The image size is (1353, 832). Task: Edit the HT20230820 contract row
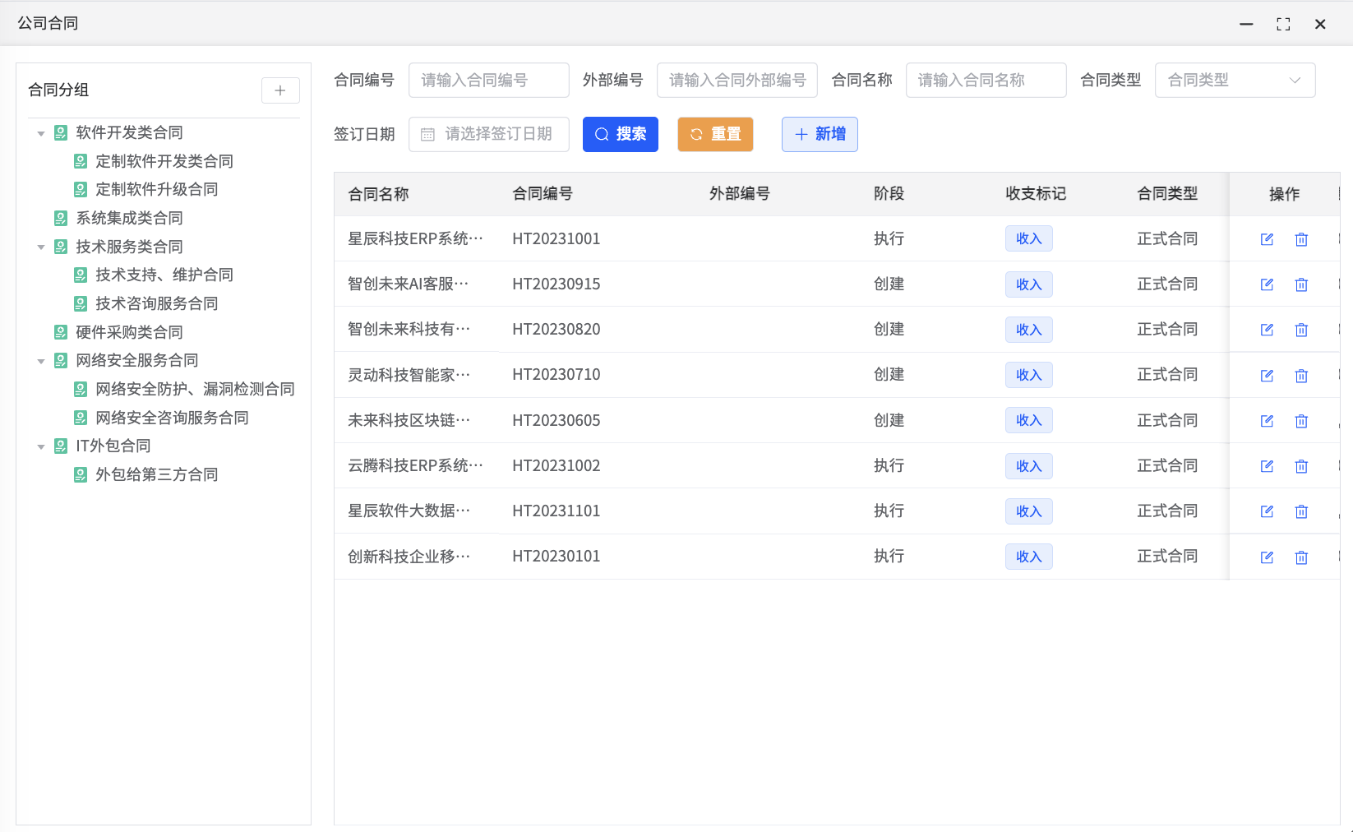[x=1267, y=330]
